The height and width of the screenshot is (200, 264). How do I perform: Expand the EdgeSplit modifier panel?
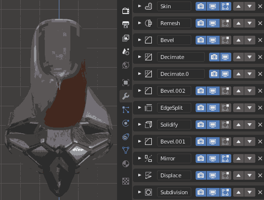[x=139, y=108]
